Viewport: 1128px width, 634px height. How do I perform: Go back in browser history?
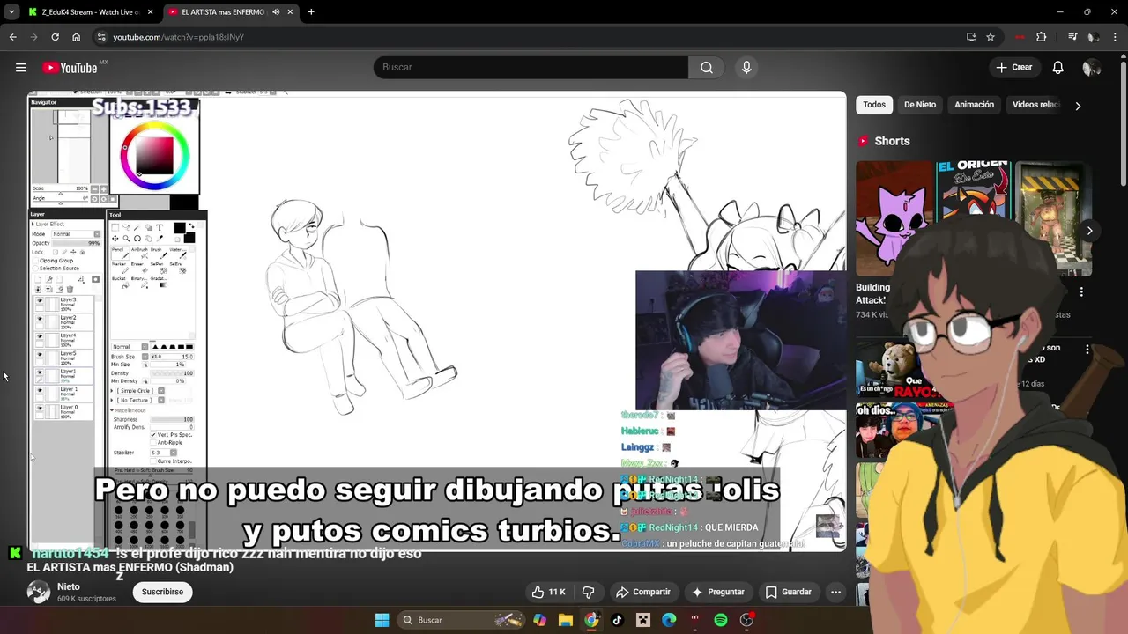point(12,37)
